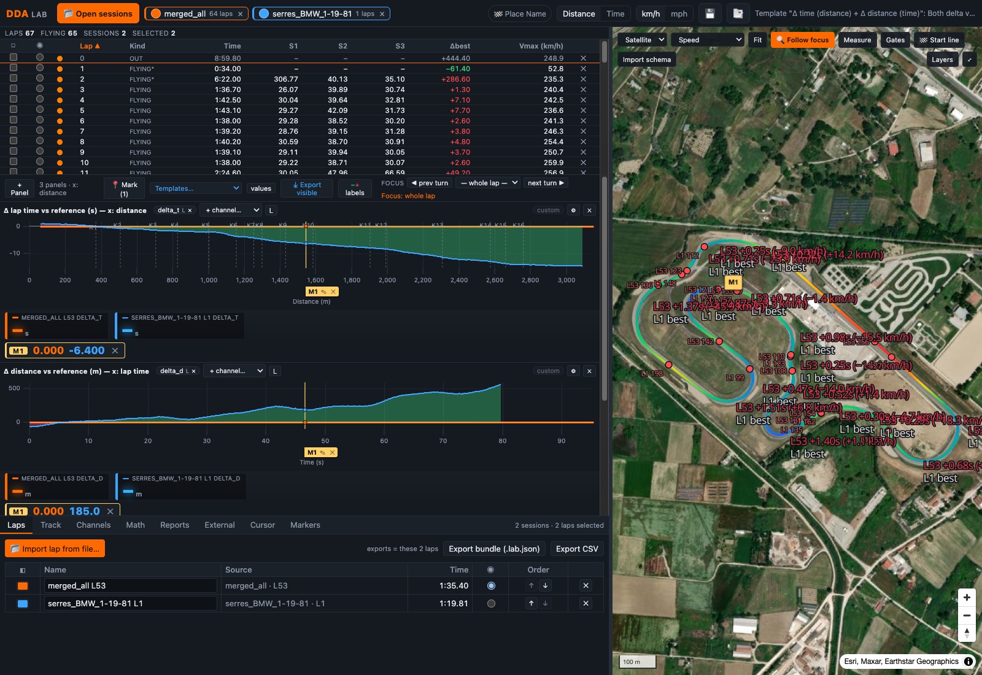
Task: Click the load file icon next to save
Action: pos(738,13)
